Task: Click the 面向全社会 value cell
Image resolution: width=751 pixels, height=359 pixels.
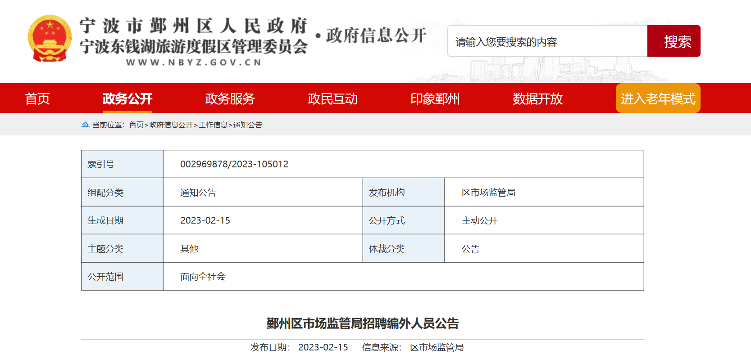Action: pos(403,276)
